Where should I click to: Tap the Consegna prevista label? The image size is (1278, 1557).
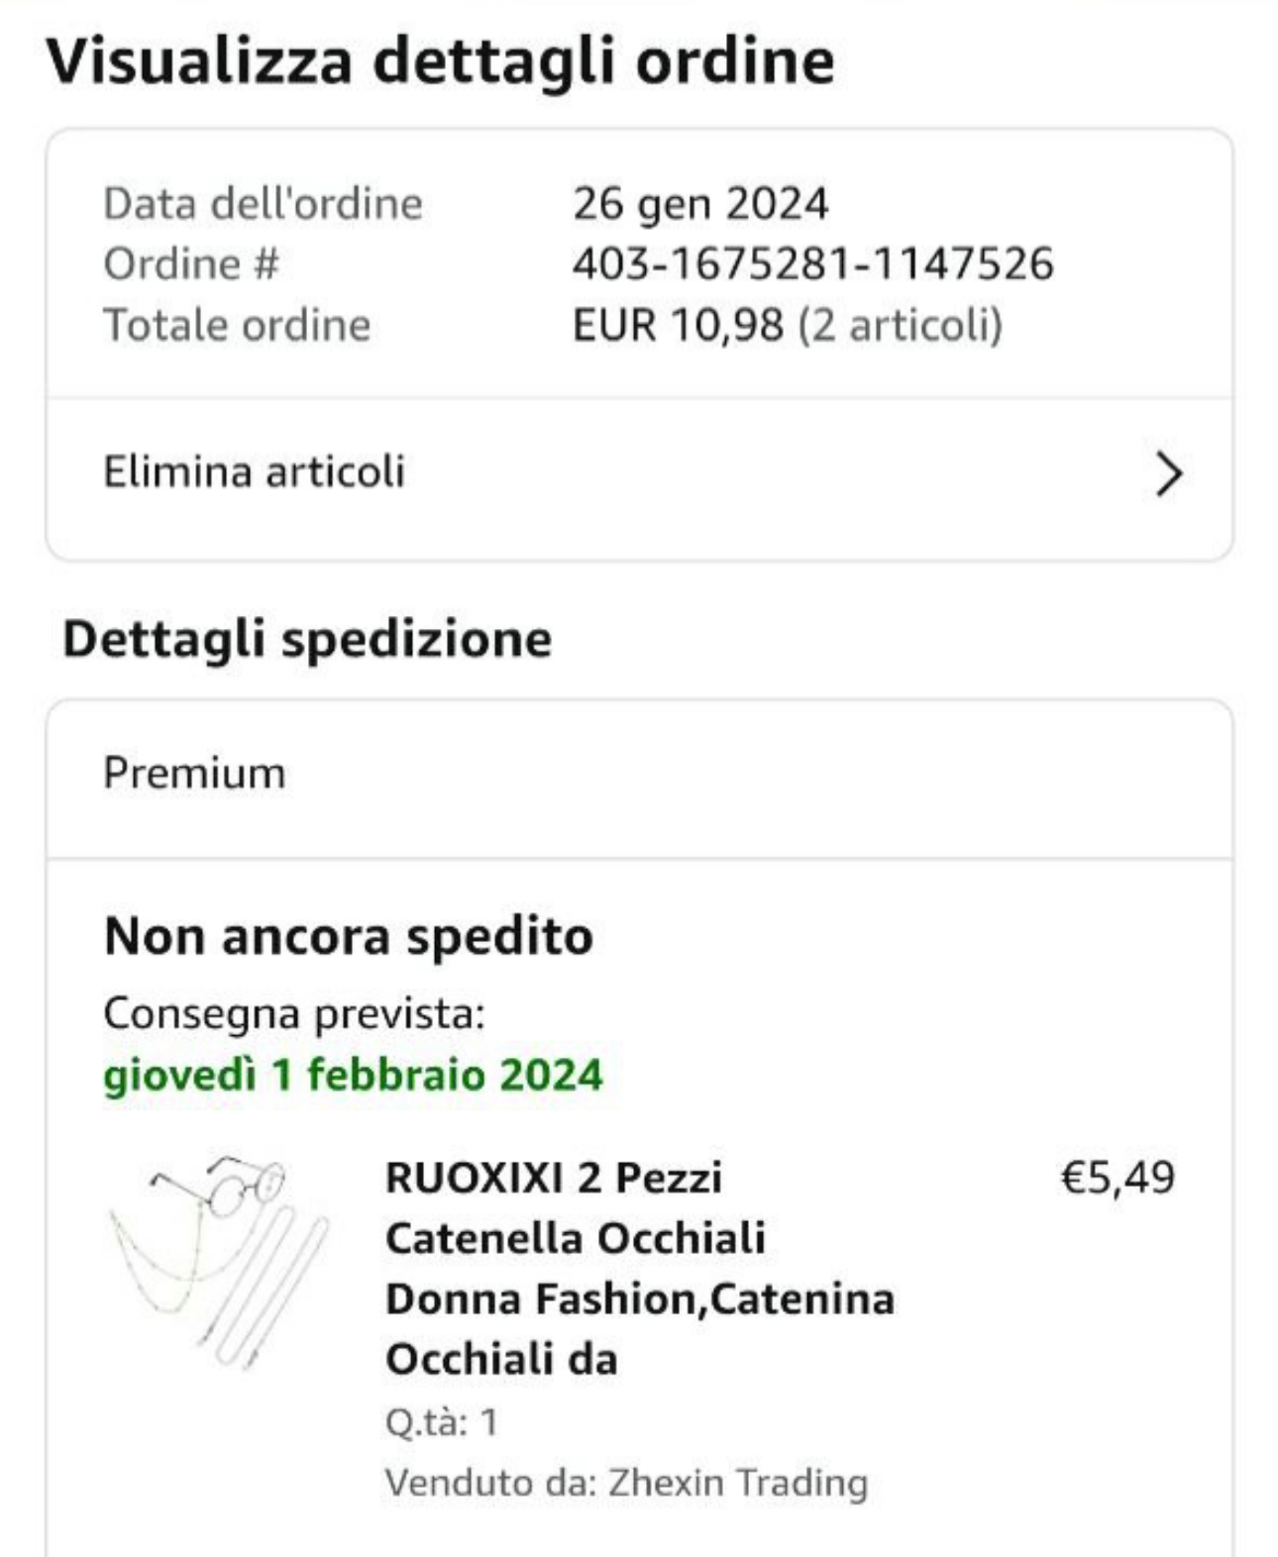point(294,1013)
